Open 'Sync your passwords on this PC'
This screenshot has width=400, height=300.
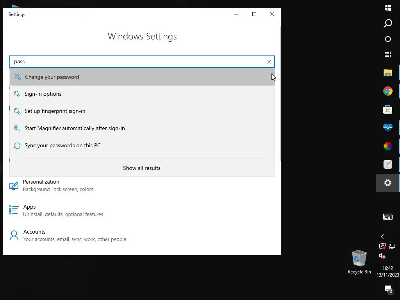click(142, 145)
